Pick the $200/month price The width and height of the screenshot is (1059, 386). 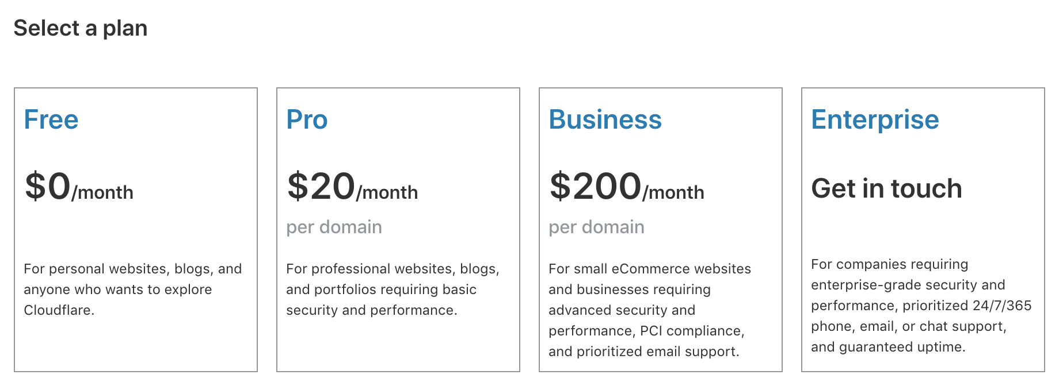coord(626,187)
